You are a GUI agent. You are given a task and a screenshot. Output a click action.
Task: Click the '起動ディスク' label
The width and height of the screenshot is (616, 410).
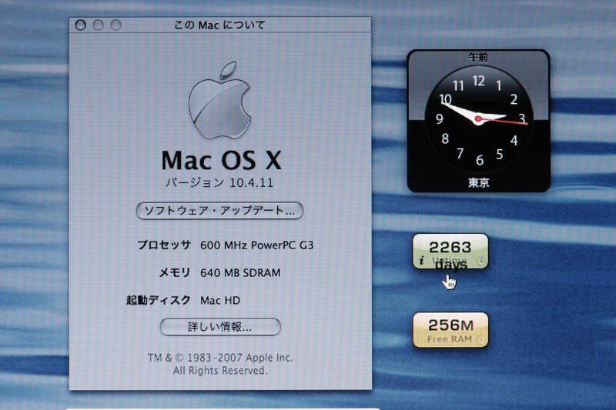point(159,301)
